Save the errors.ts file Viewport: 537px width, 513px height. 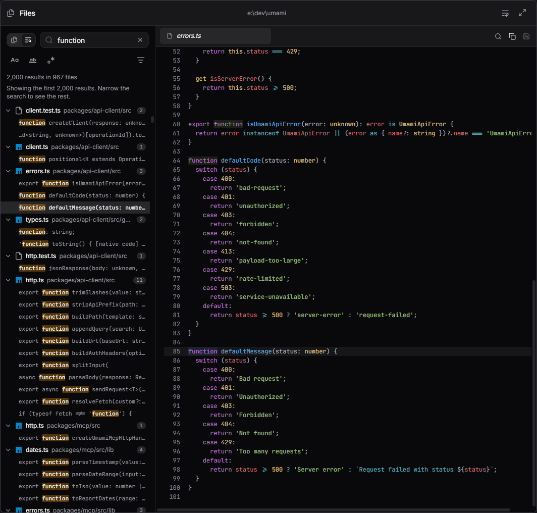pyautogui.click(x=526, y=36)
